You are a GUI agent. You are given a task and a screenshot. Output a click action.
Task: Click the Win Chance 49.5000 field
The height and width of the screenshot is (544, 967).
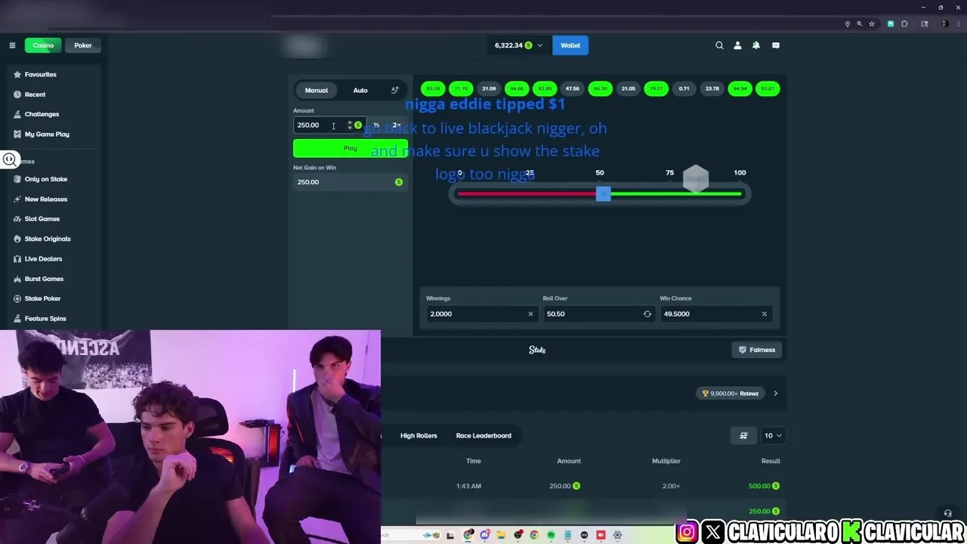tap(715, 314)
